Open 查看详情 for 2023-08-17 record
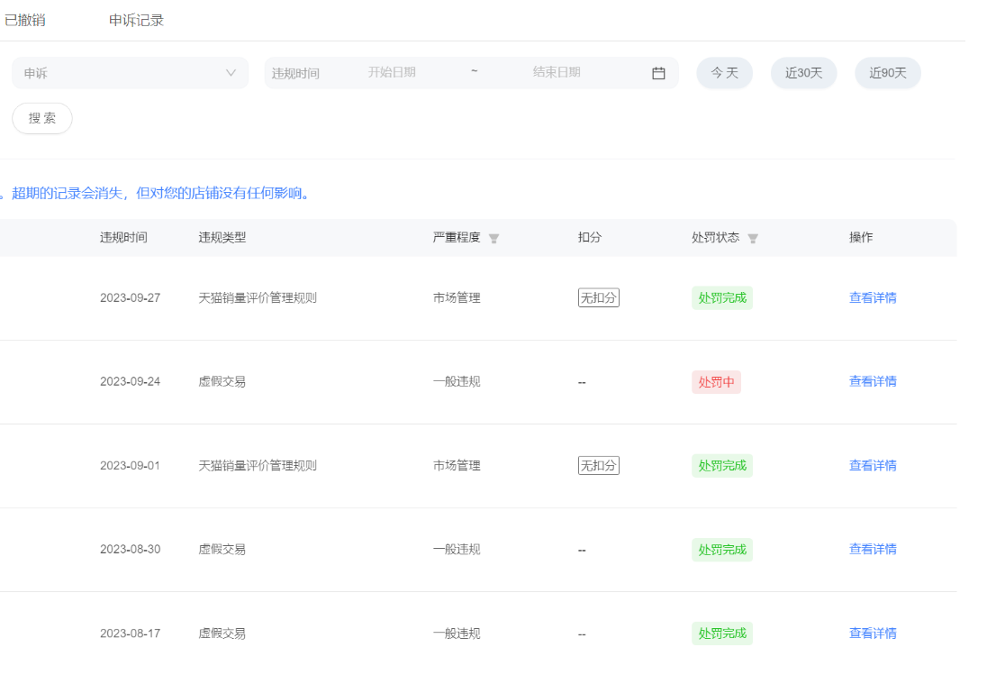Image resolution: width=1005 pixels, height=675 pixels. pyautogui.click(x=872, y=634)
